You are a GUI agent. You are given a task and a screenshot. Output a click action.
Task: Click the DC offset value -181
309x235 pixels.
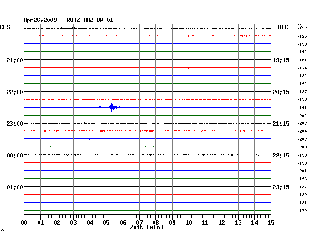click(302, 203)
